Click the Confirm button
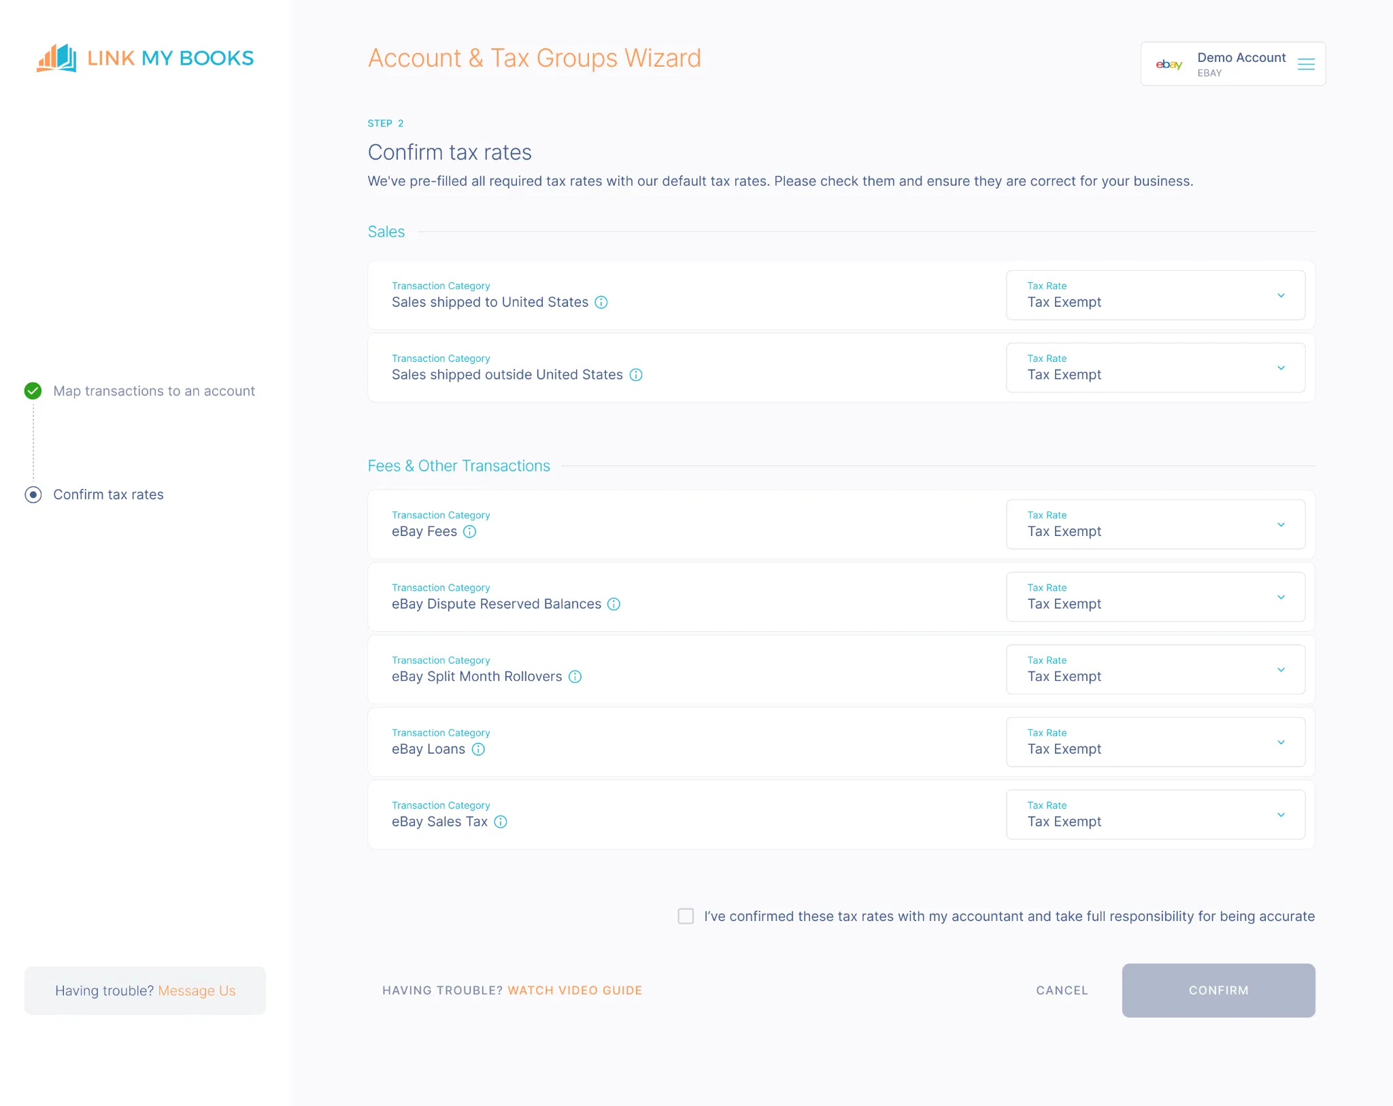Screen dimensions: 1393x1106 tap(1218, 990)
